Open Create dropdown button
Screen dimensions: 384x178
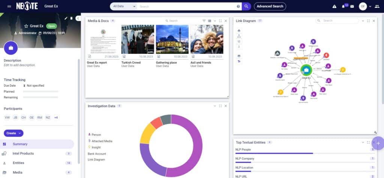[13, 133]
